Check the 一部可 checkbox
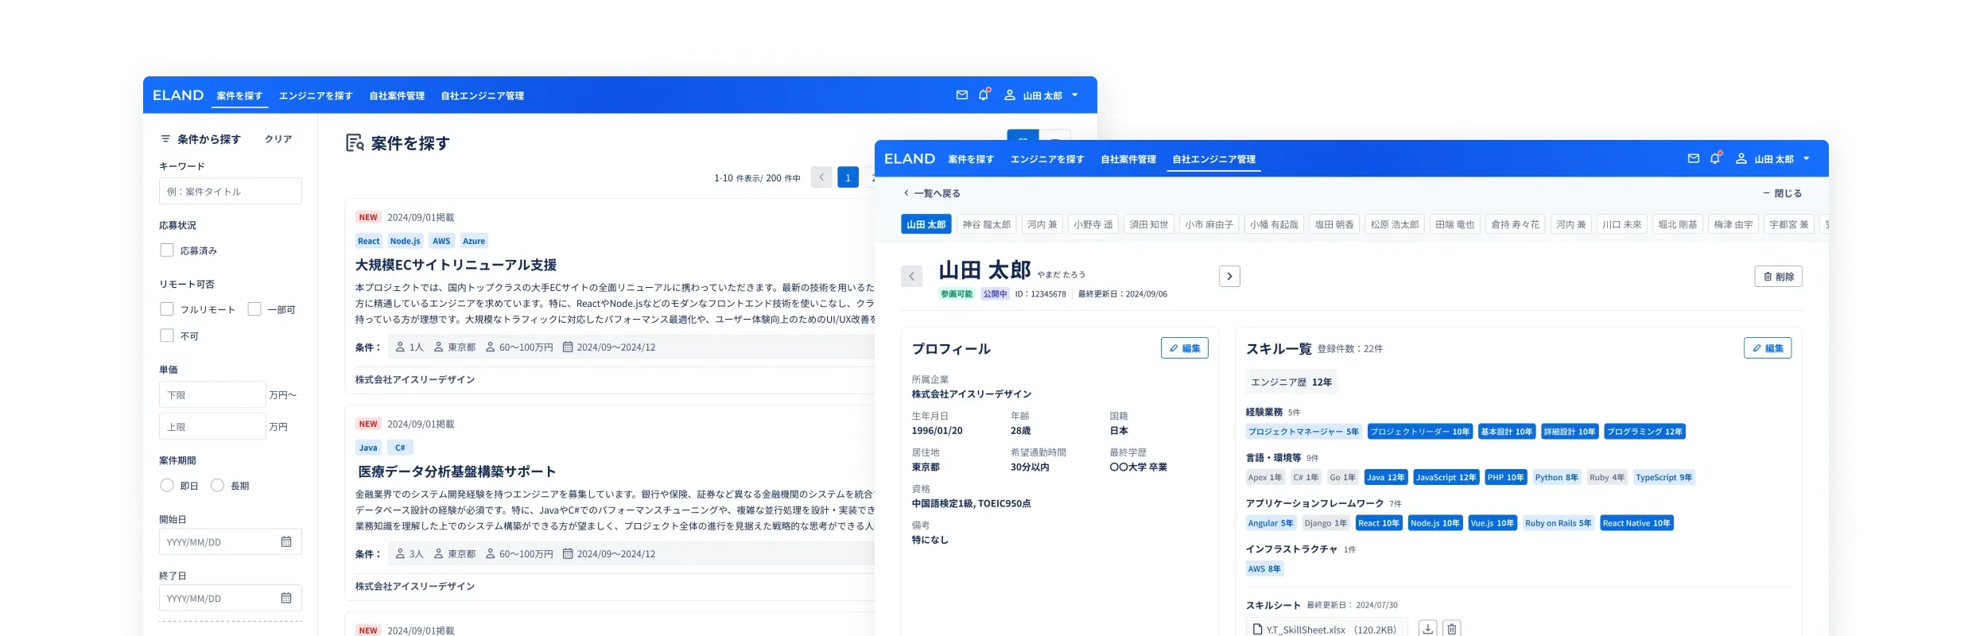 tap(254, 309)
